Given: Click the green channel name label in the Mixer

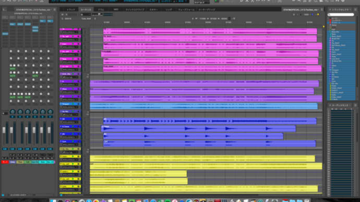Looking at the screenshot, I should coord(28,162).
